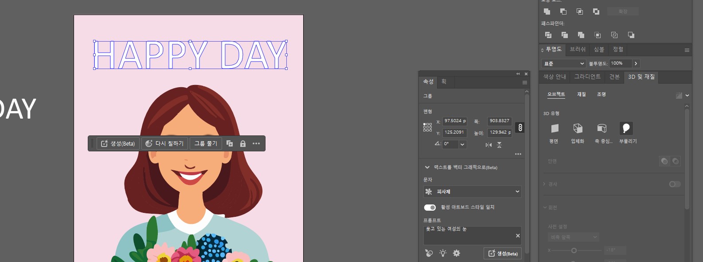The width and height of the screenshot is (703, 262).
Task: Select the 축 중심 (Revolve) 3D type
Action: click(601, 128)
